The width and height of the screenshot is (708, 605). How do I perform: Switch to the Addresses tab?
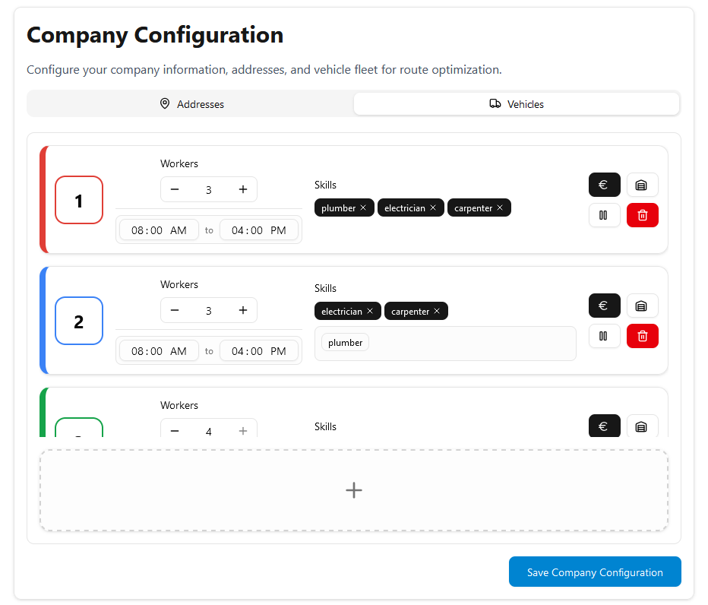[191, 104]
